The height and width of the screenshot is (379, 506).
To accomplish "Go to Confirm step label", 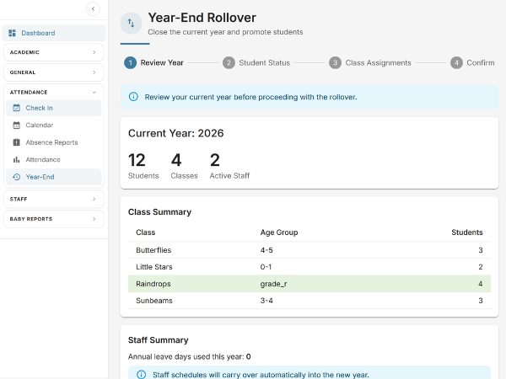I will [x=481, y=62].
